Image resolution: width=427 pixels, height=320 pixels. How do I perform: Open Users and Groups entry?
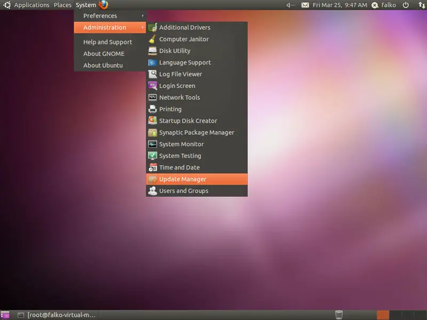[x=197, y=191]
